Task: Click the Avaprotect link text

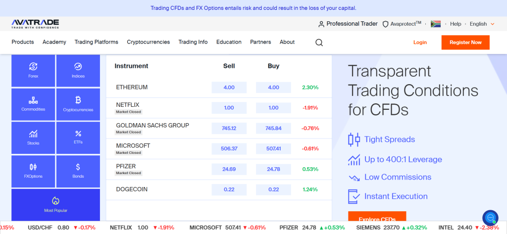Action: [406, 24]
